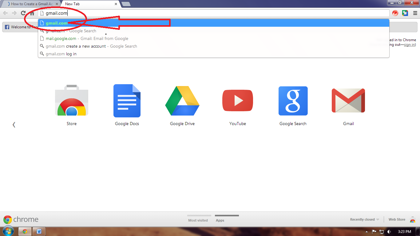Select mail.google.com suggestion
Screen dimensions: 420x236
point(214,38)
